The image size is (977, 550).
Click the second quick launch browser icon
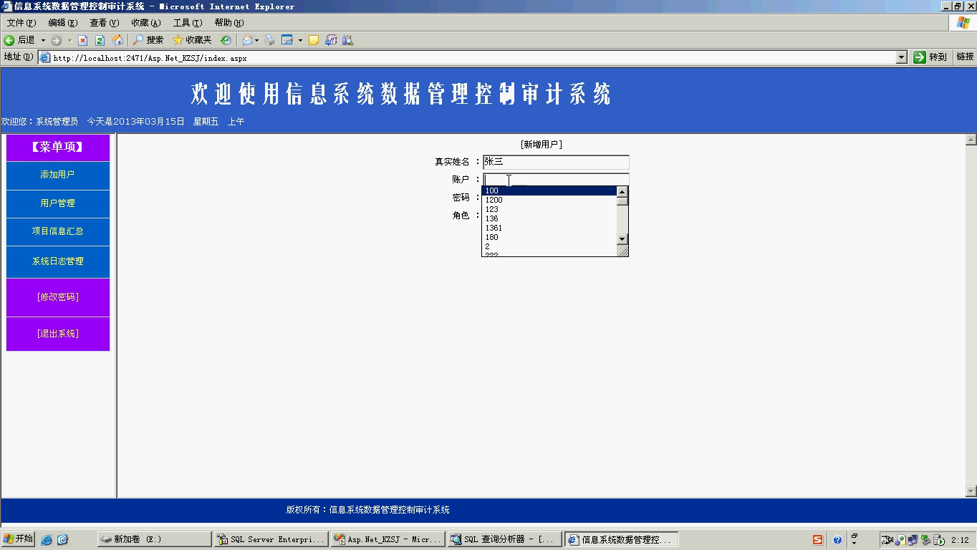pos(62,539)
